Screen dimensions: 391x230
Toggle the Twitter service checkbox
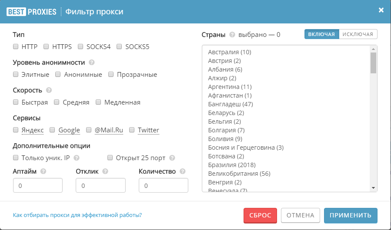coord(132,130)
